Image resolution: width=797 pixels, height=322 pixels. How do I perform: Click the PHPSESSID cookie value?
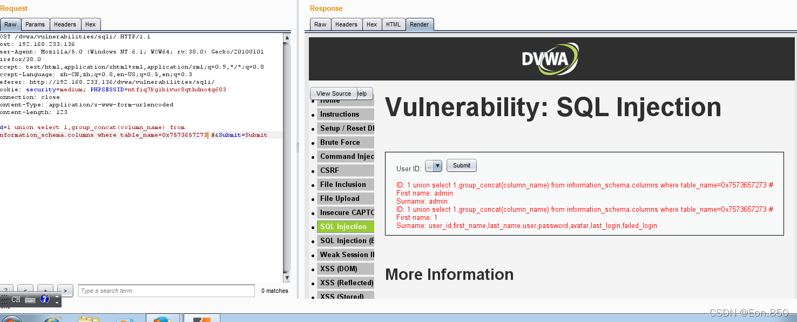coord(177,90)
